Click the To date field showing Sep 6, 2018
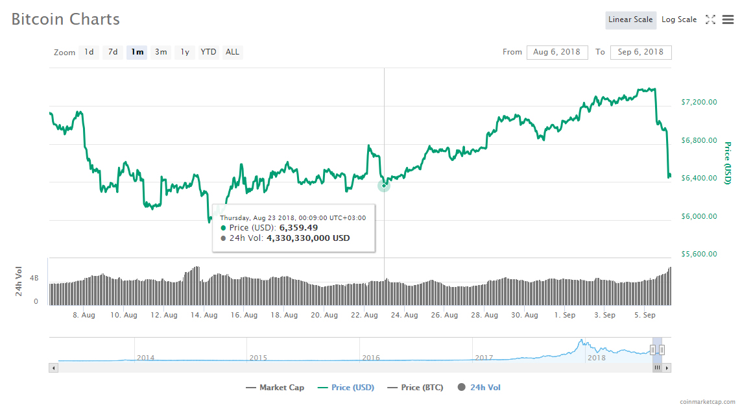753x411 pixels. pos(641,52)
